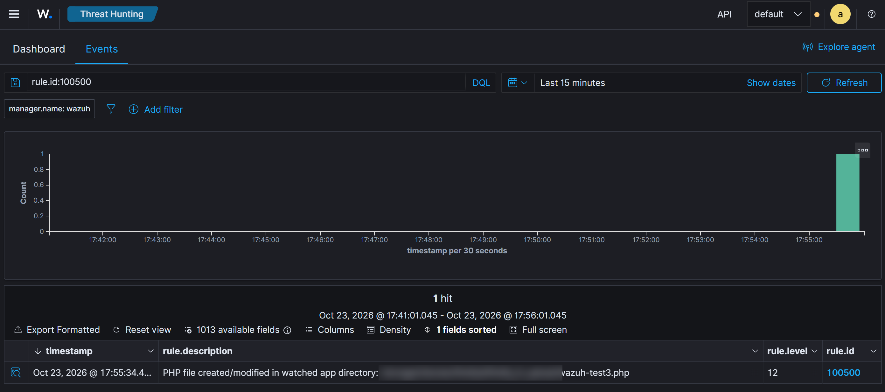Click the Refresh button
The image size is (885, 392).
coord(844,83)
